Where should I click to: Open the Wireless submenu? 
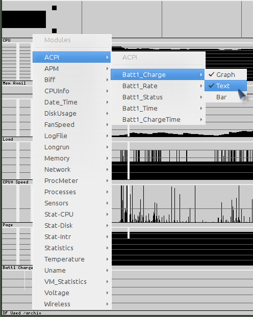coord(71,304)
